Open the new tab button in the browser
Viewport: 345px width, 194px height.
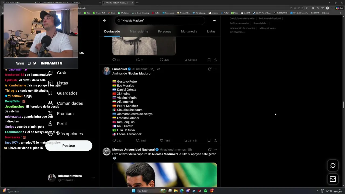click(x=137, y=3)
